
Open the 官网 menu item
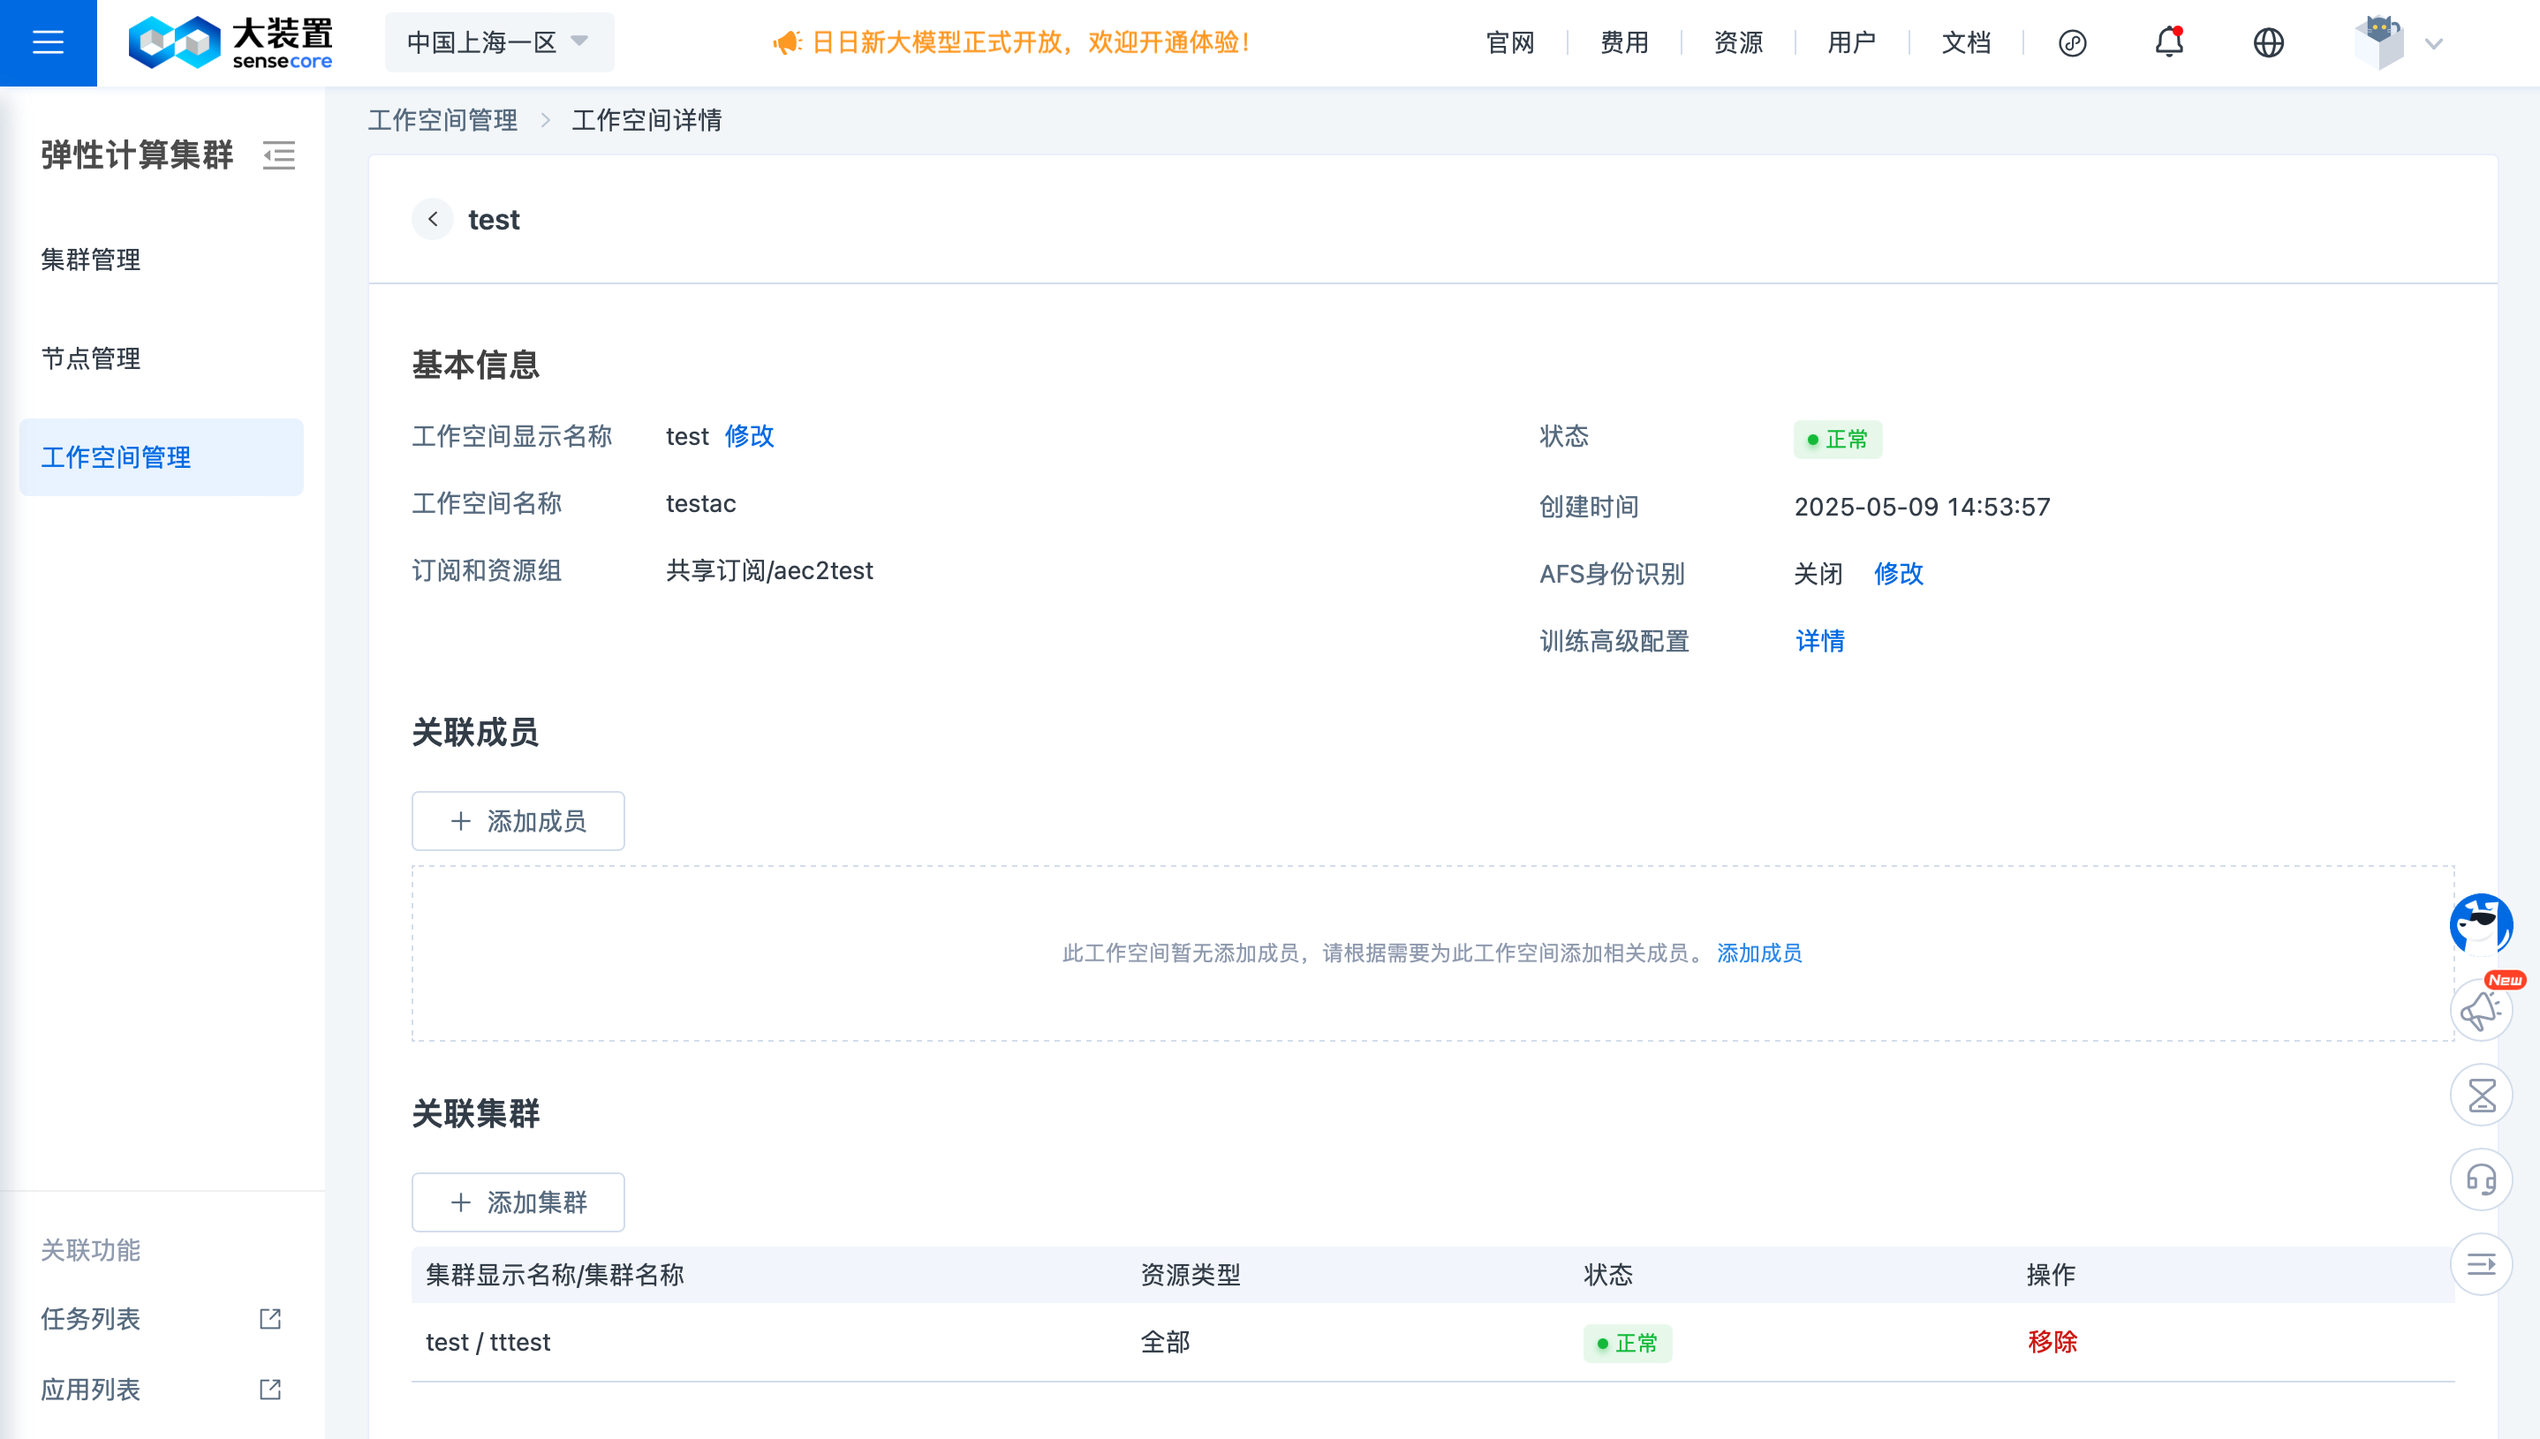click(1509, 42)
